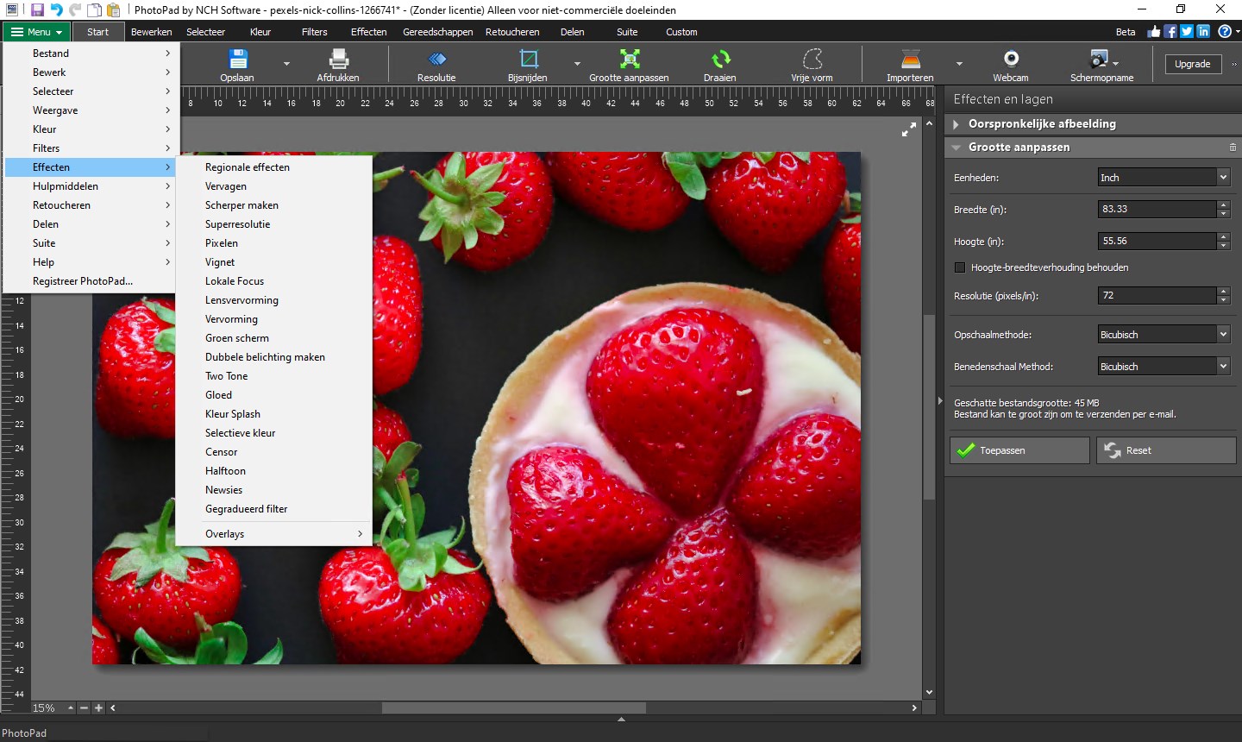Open the Hulpmiddelen submenu
Viewport: 1242px width, 742px height.
91,186
